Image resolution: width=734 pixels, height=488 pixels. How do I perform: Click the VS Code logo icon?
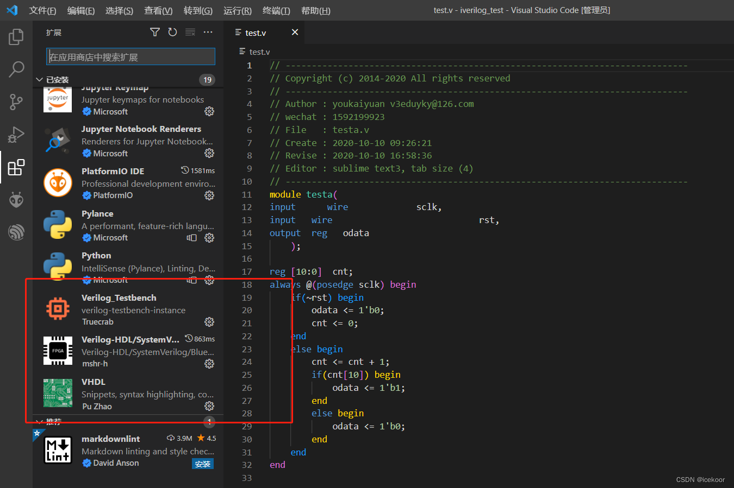tap(12, 10)
